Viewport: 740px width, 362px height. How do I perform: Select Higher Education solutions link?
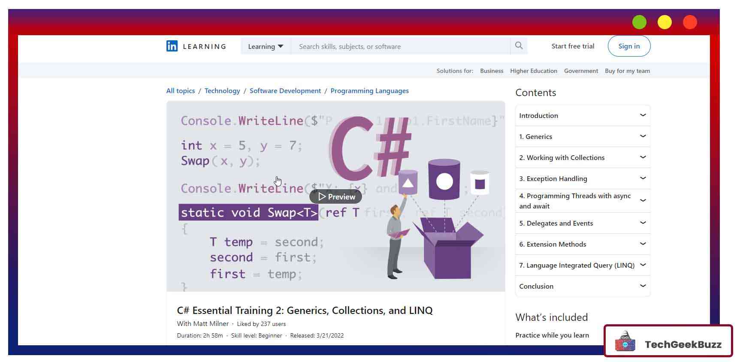point(533,71)
